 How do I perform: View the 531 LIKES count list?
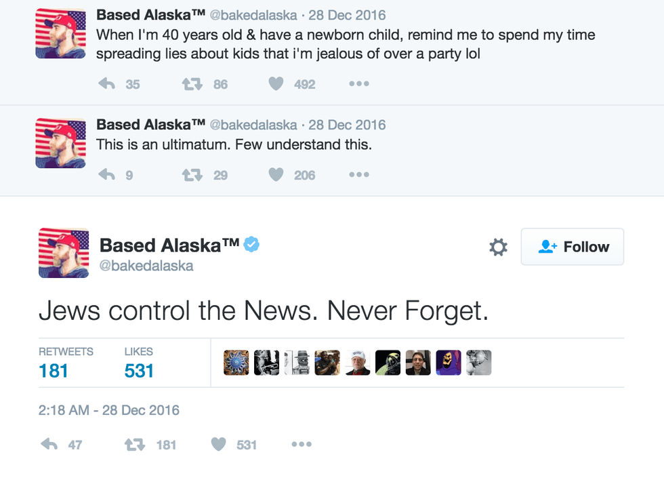(x=139, y=370)
